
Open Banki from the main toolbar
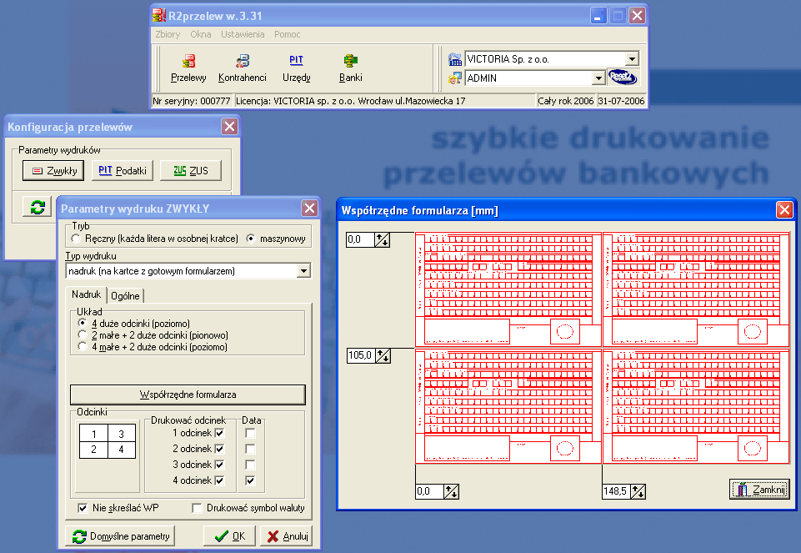click(350, 68)
